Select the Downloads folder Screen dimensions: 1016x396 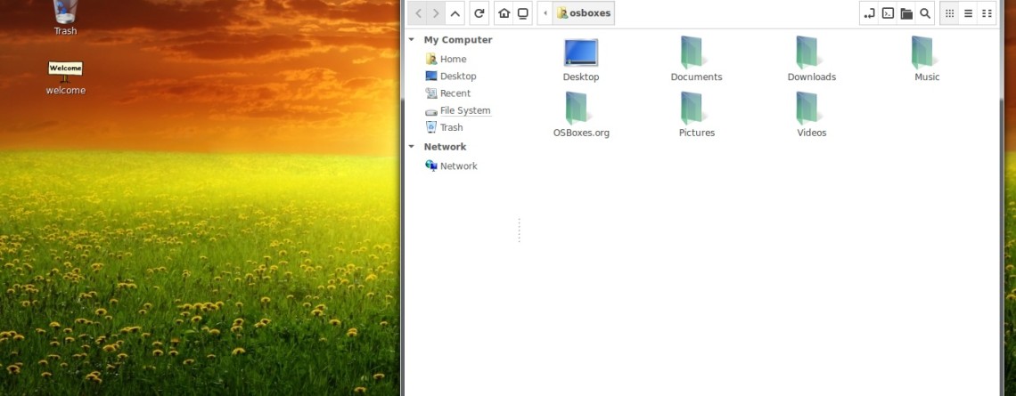pos(811,59)
